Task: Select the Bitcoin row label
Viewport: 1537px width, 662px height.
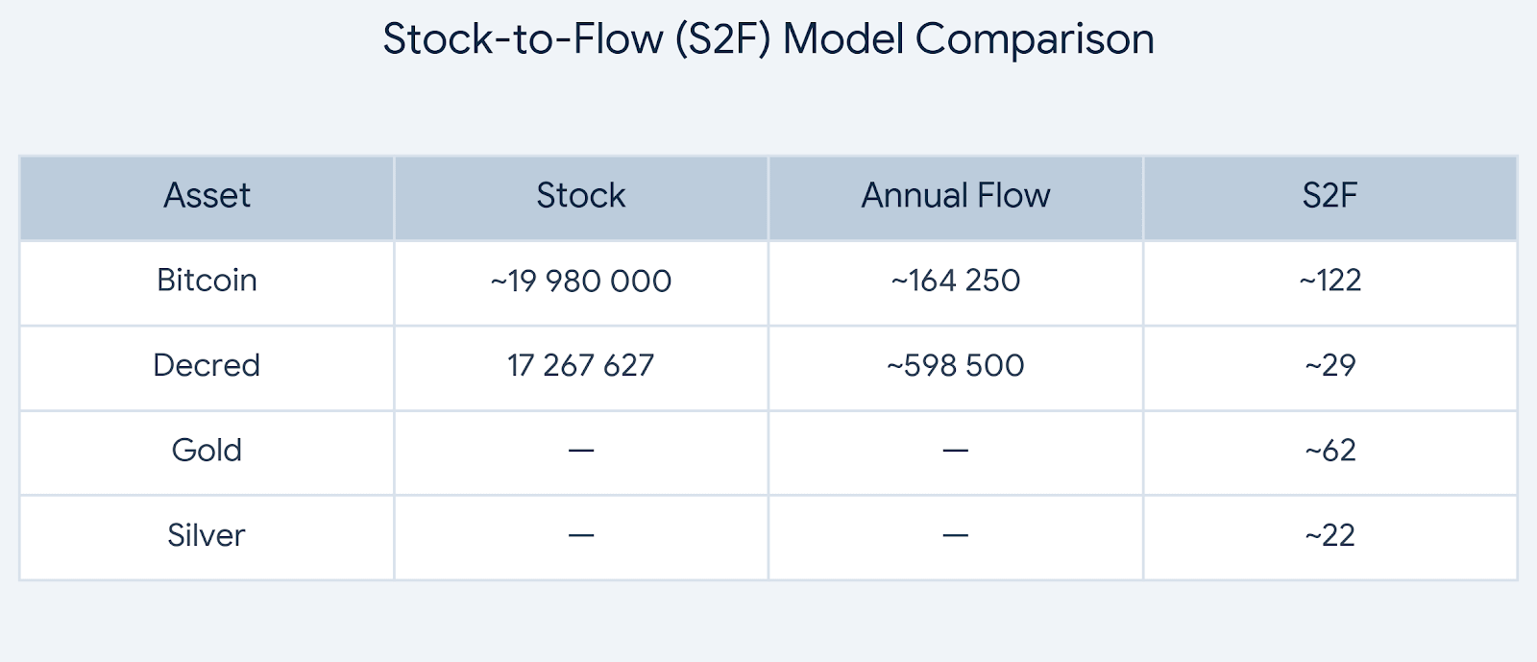Action: click(207, 281)
